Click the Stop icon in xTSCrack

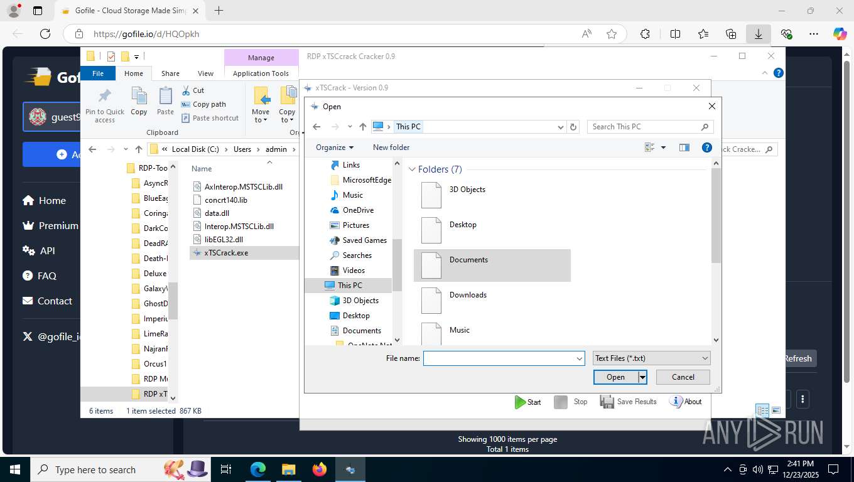(561, 402)
